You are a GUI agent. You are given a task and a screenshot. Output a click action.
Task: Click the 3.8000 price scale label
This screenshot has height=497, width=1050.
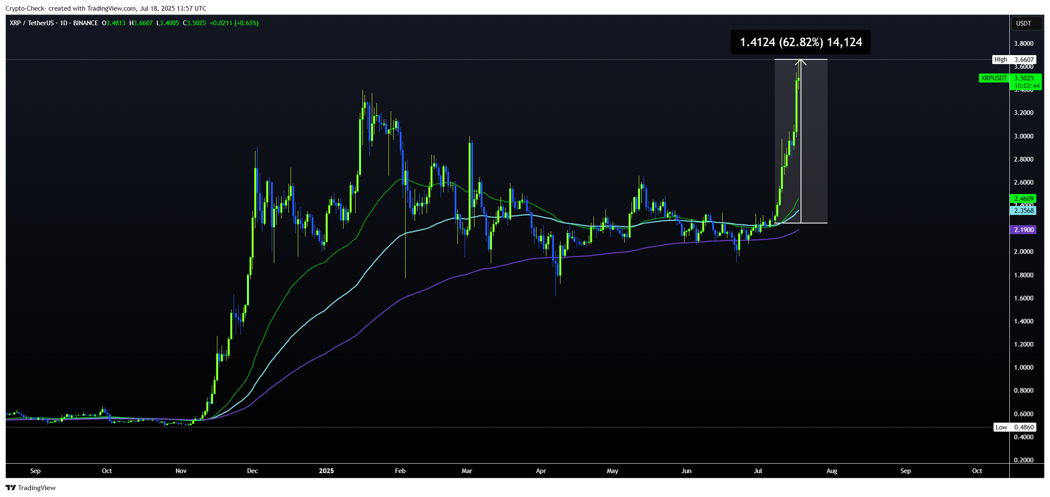(1023, 43)
